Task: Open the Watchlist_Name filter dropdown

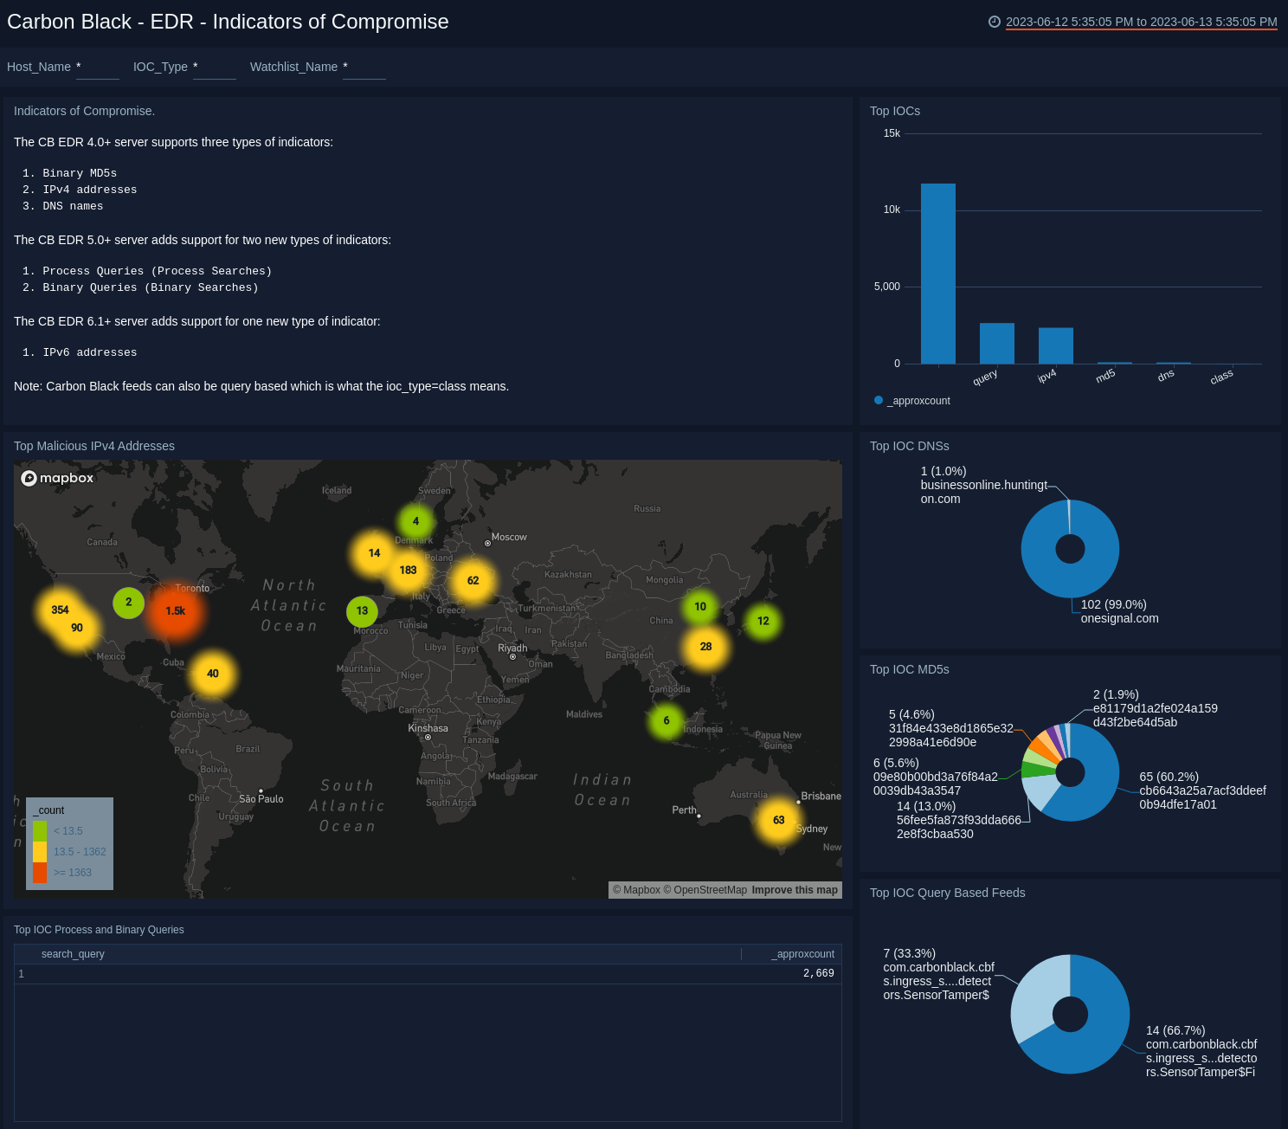Action: tap(364, 68)
